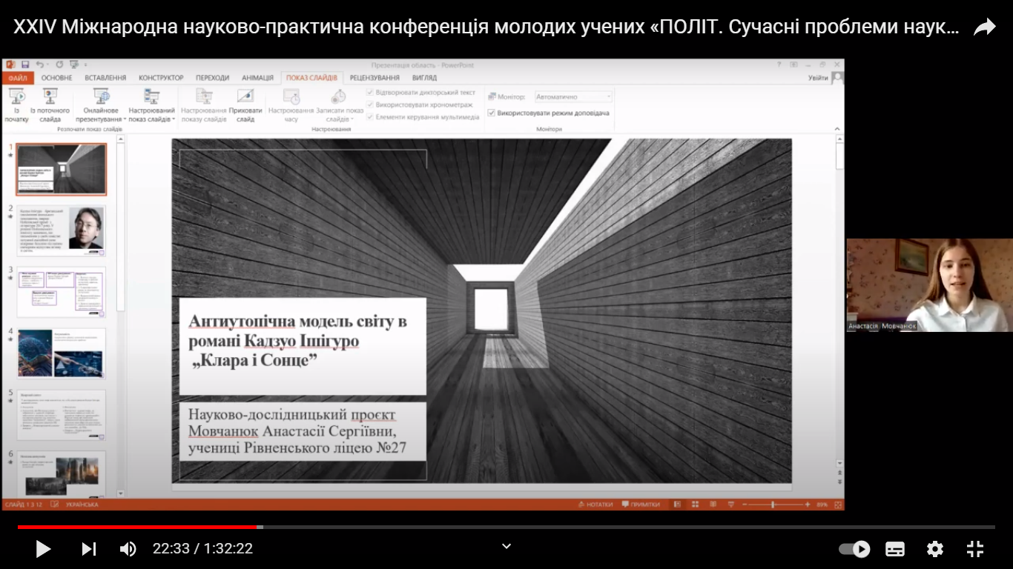Mute the video with the speaker icon

tap(128, 549)
